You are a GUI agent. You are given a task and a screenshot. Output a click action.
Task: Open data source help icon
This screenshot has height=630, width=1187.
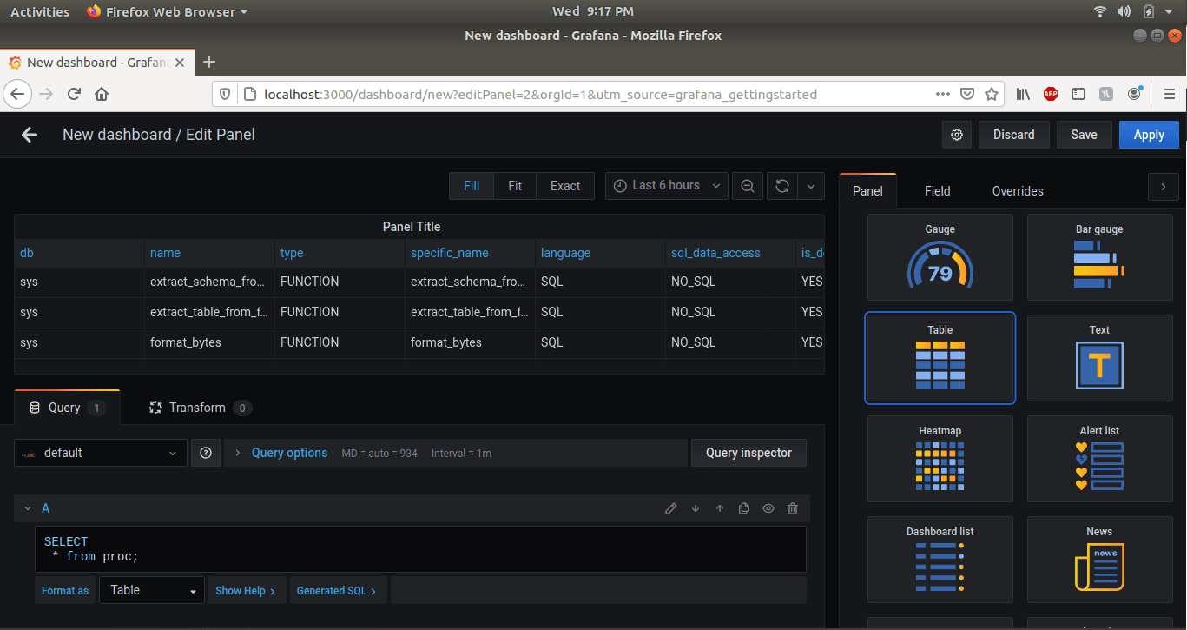[x=206, y=453]
